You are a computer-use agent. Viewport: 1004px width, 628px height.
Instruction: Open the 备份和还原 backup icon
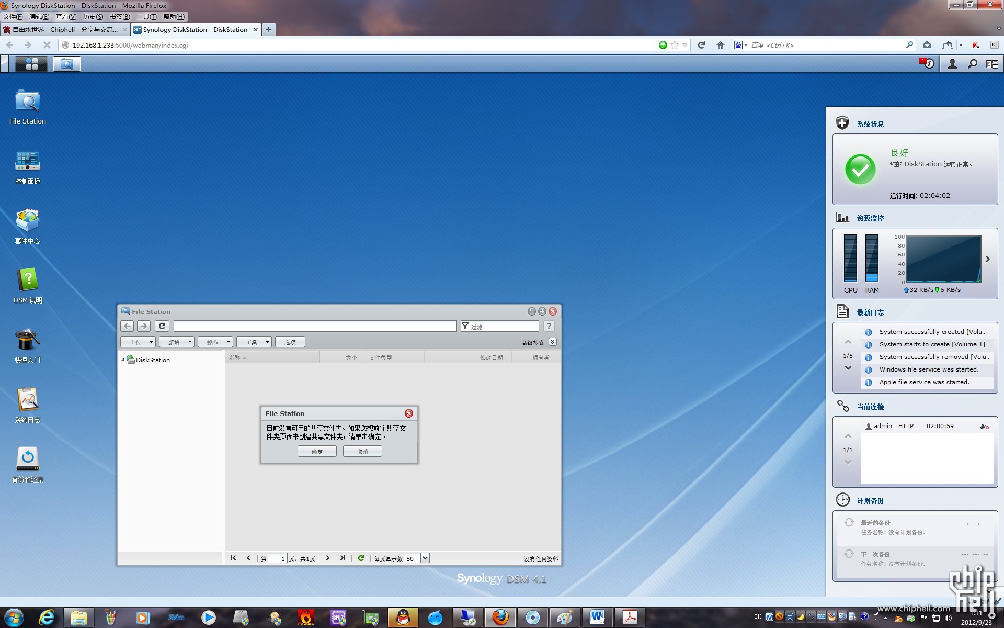28,465
